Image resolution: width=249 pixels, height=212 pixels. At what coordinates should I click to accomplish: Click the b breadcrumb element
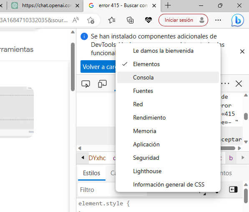coord(231,158)
